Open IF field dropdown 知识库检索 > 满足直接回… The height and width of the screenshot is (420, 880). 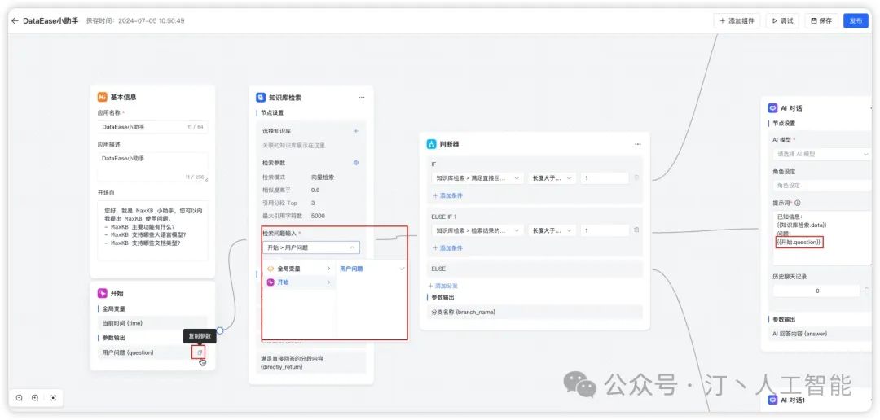click(477, 177)
